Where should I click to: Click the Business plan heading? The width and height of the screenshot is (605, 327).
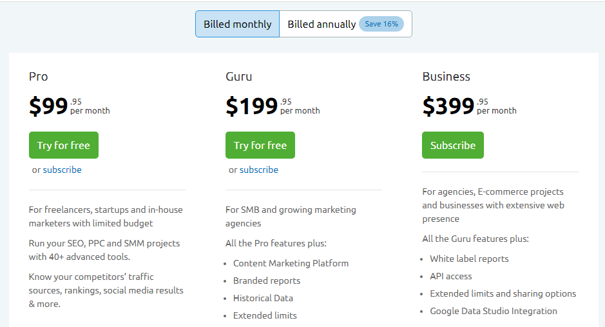coord(447,76)
